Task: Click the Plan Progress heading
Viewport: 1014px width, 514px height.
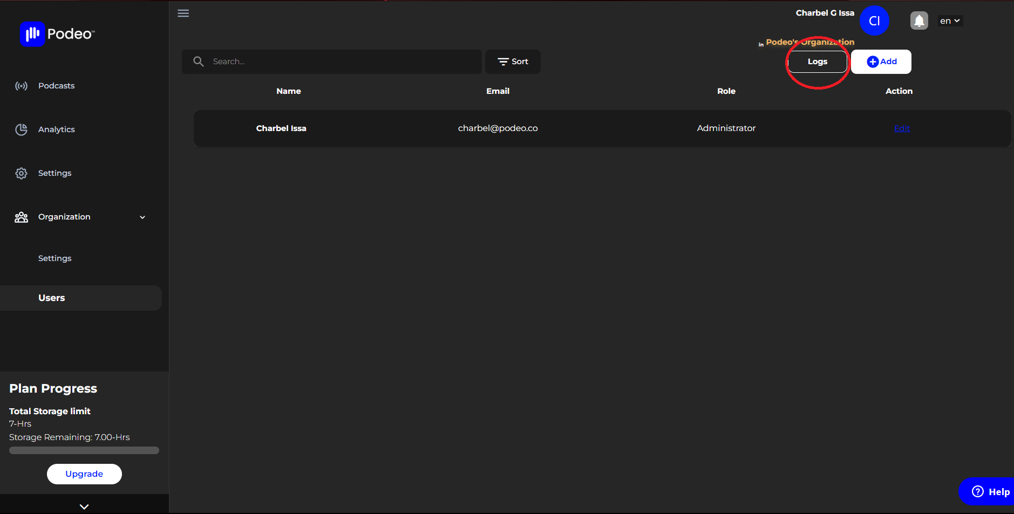Action: [x=53, y=388]
